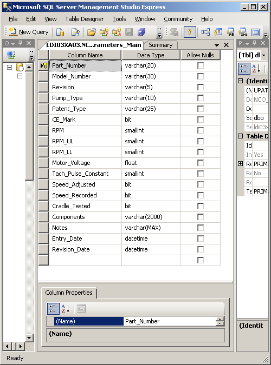This screenshot has width=271, height=365.
Task: Click Categorized icon in Column Properties
Action: click(x=53, y=309)
